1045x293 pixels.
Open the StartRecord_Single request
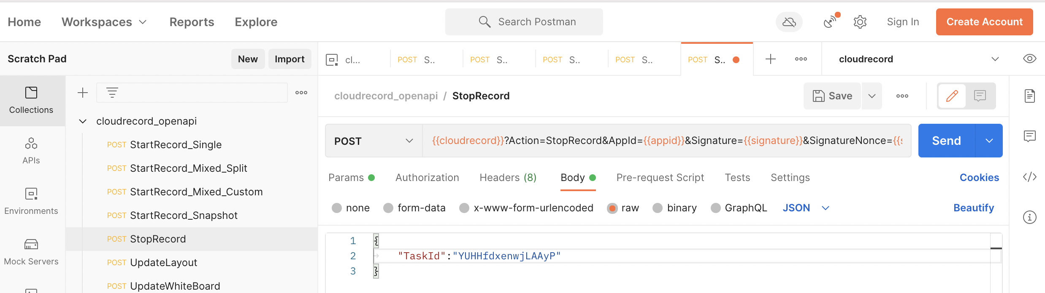click(192, 145)
